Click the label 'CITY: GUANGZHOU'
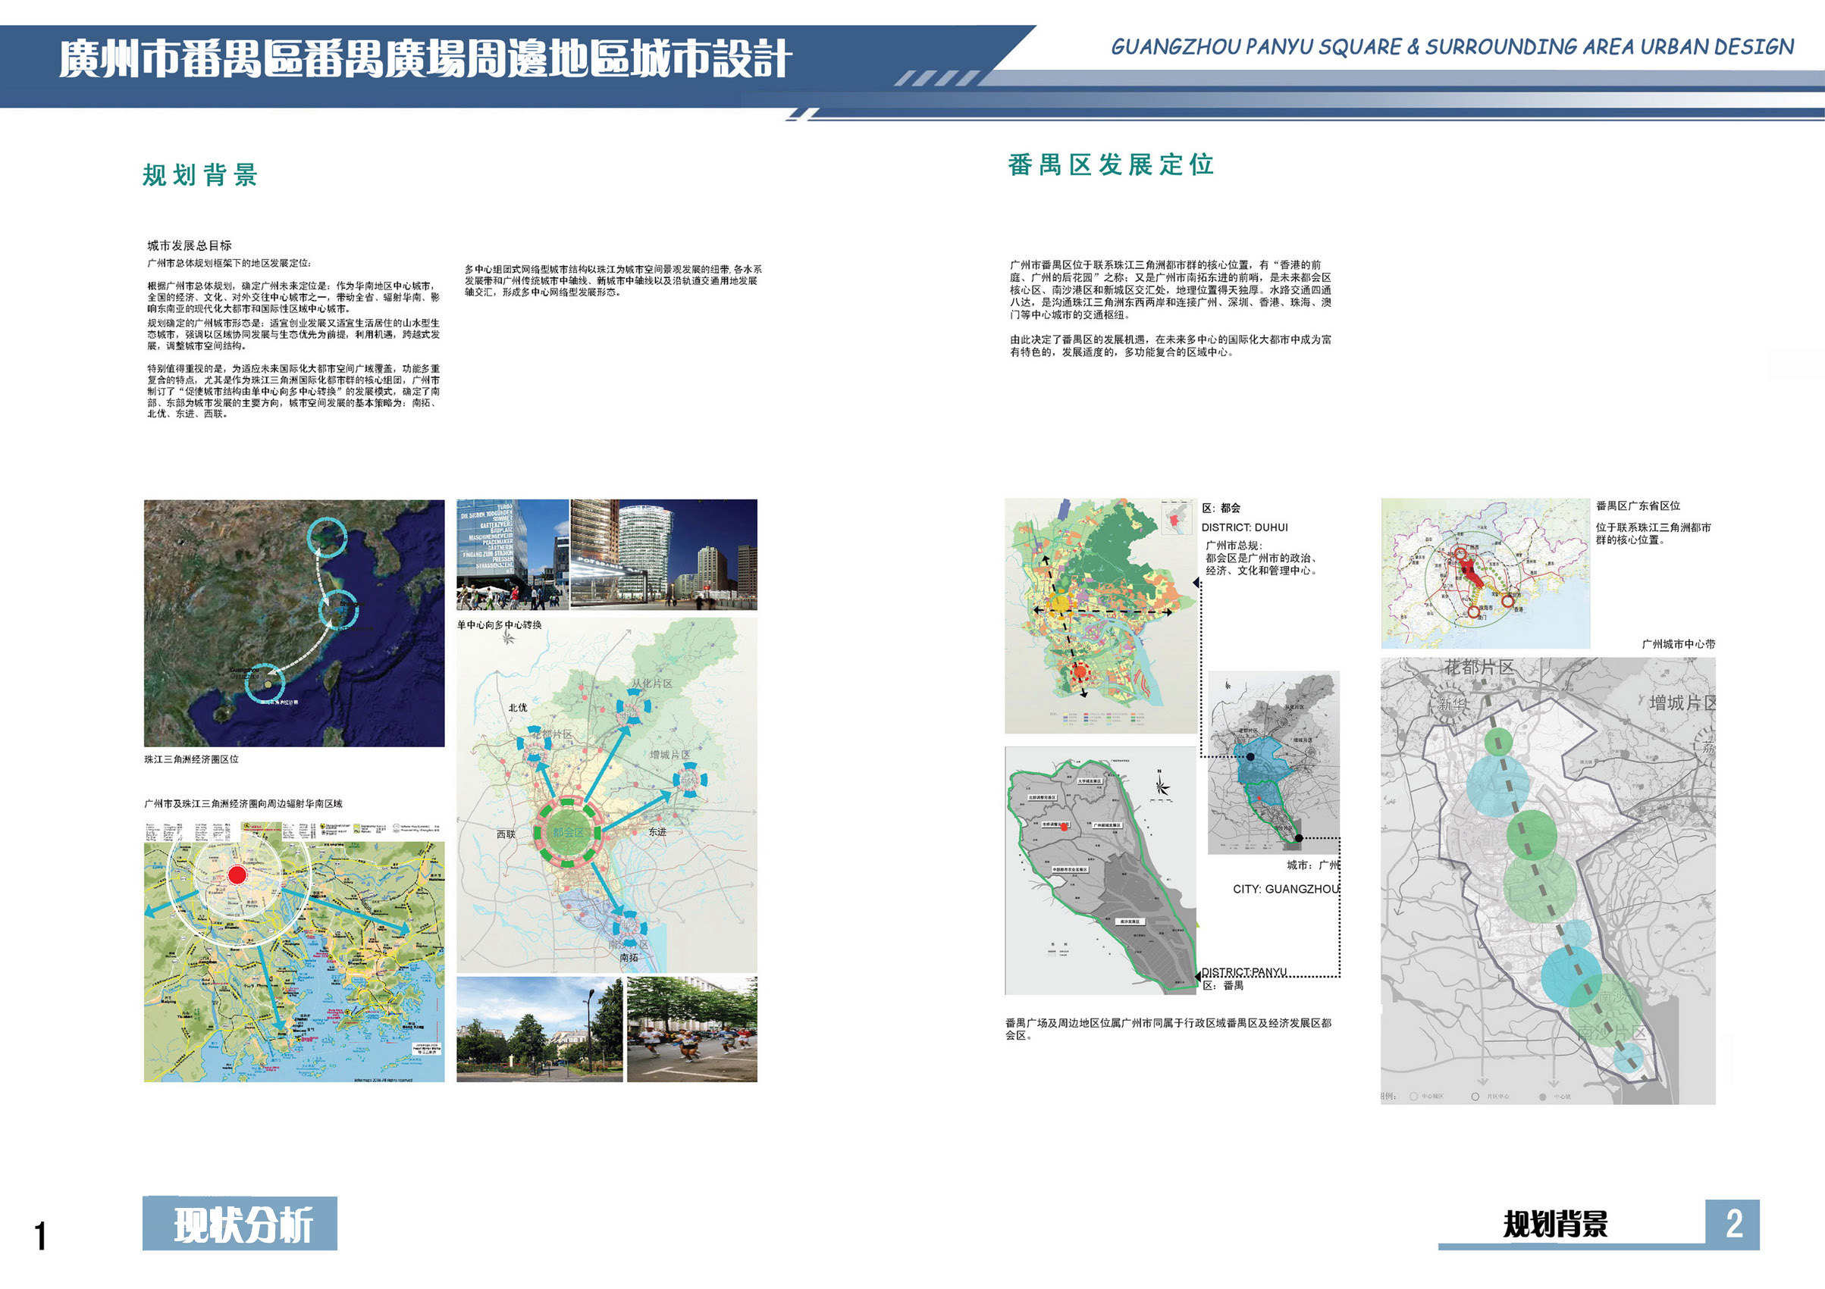The height and width of the screenshot is (1289, 1825). (1286, 889)
